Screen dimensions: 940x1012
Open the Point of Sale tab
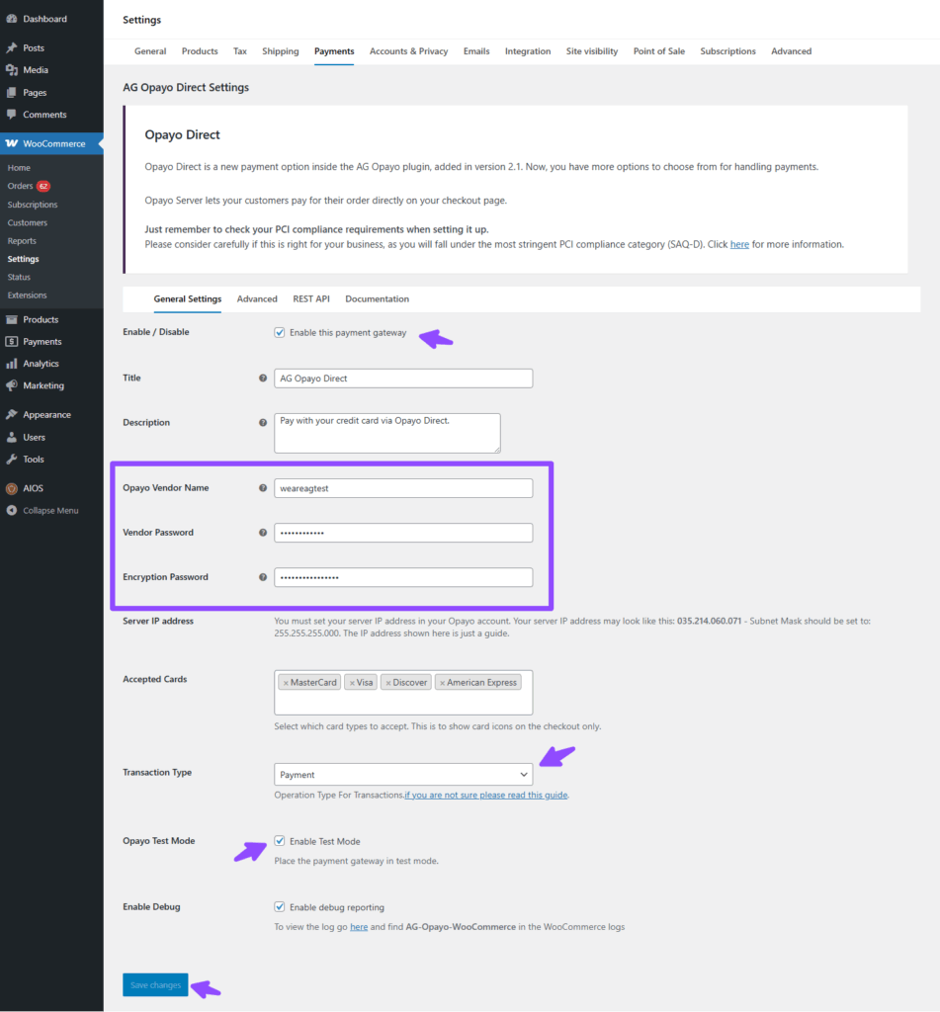(659, 51)
